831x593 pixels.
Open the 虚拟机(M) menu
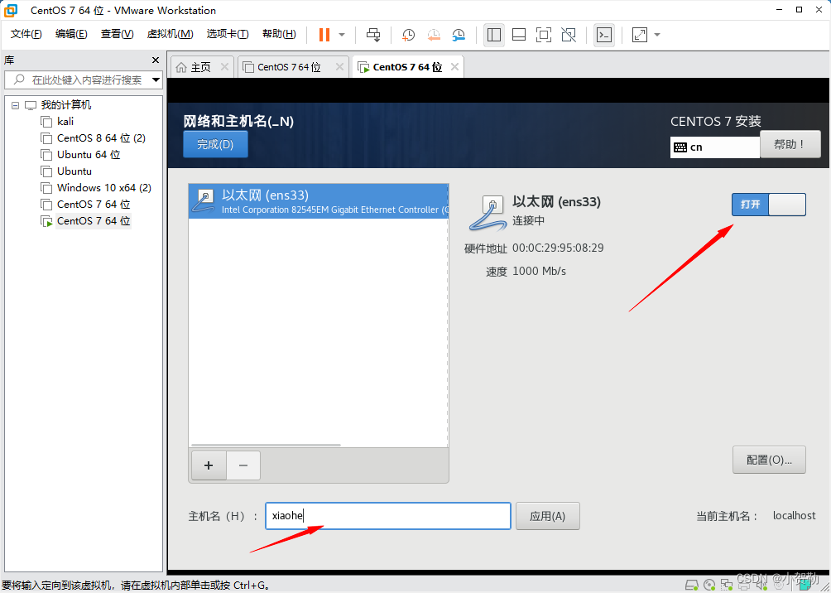[x=171, y=34]
